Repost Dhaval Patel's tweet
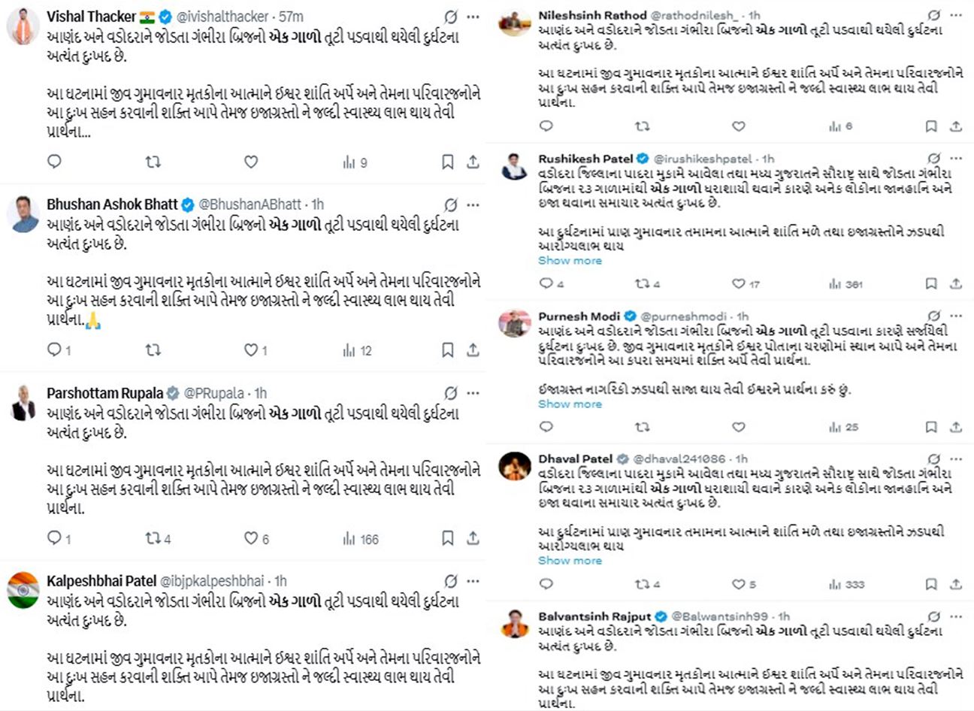Viewport: 974px width, 711px height. pyautogui.click(x=642, y=584)
